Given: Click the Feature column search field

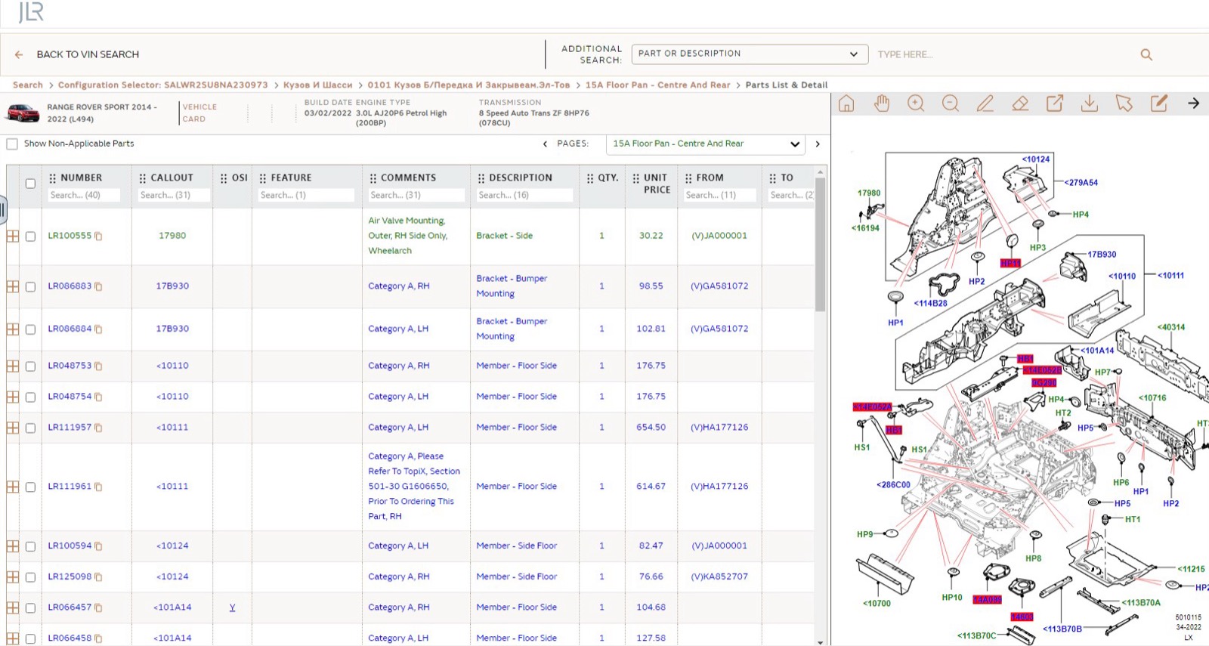Looking at the screenshot, I should coord(306,195).
